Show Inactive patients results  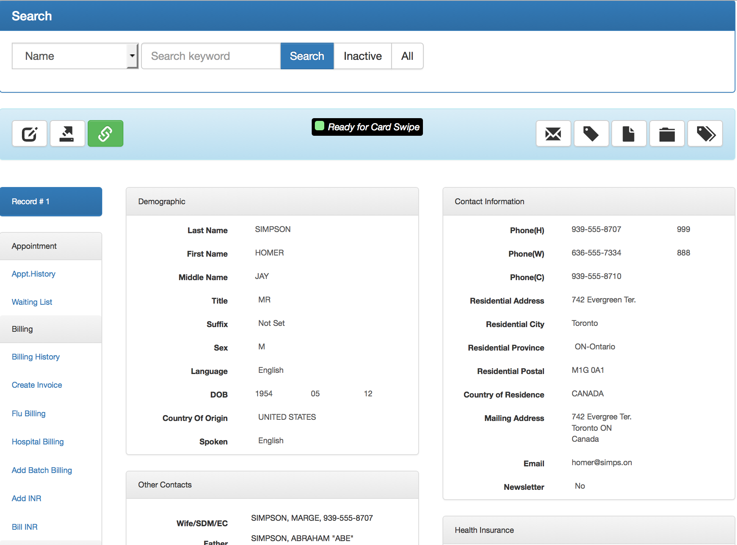[362, 56]
